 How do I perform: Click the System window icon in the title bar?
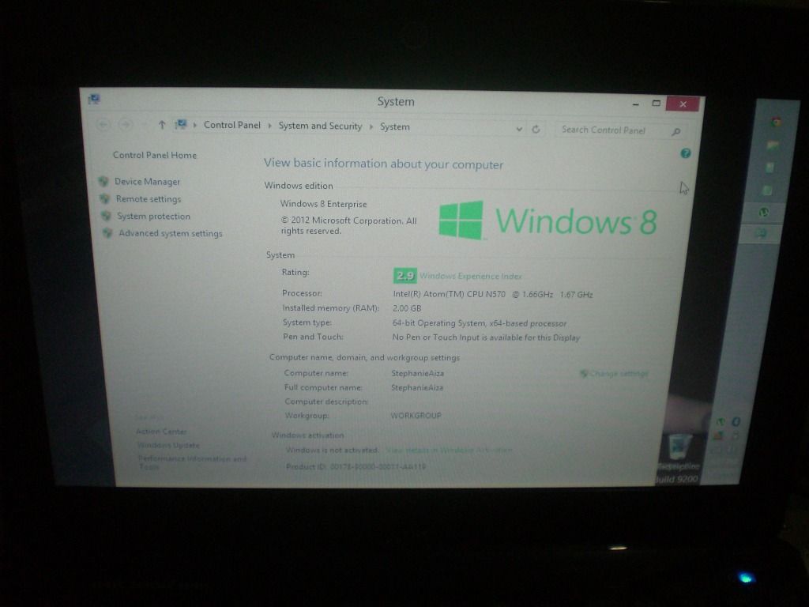(94, 99)
